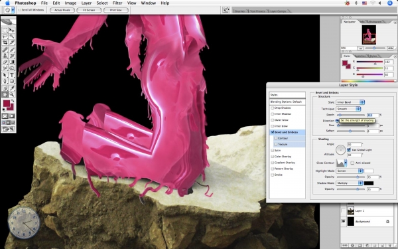The image size is (398, 249).
Task: Open the Style Inner Bevel dropdown
Action: (x=350, y=102)
